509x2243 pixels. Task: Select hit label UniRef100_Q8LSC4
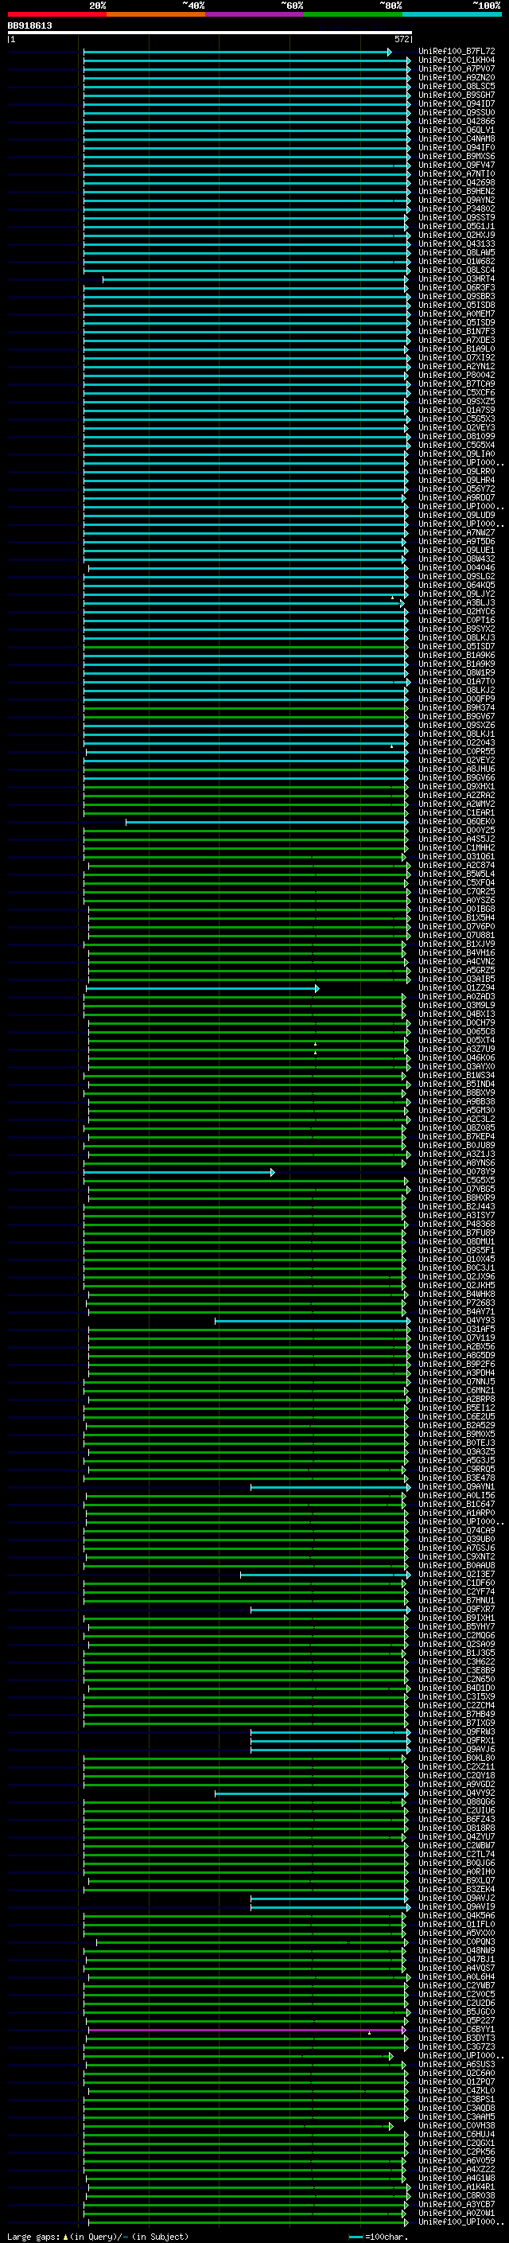tap(457, 270)
